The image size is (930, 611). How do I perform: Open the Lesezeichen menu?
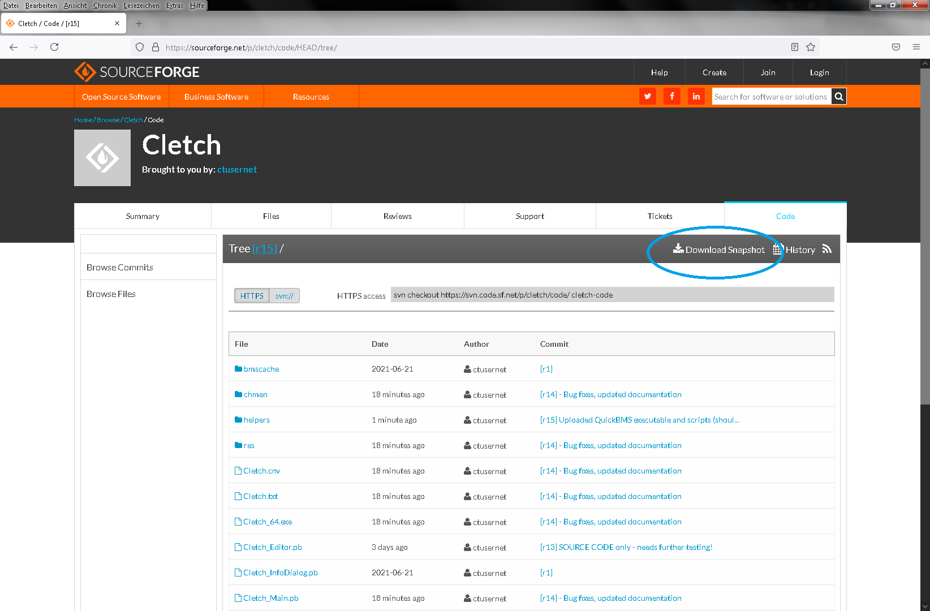click(x=141, y=6)
